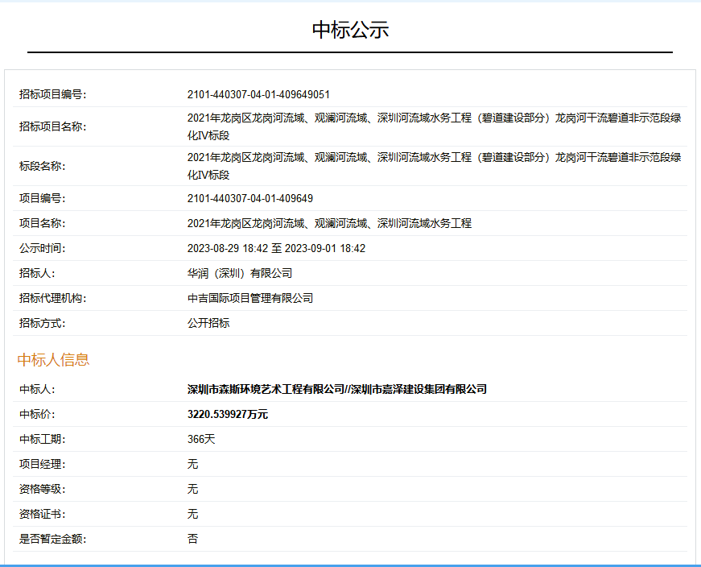Click the 资格等级 label
Screen dimensions: 701x567
[42, 489]
